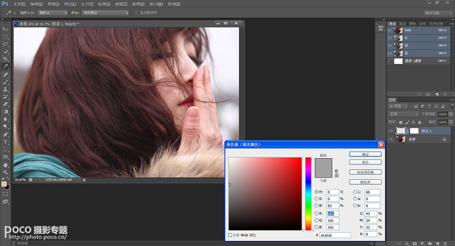Open layer blend mode 正常 dropdown

pyautogui.click(x=403, y=114)
